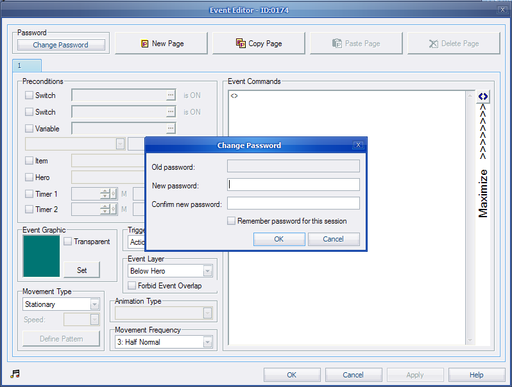The width and height of the screenshot is (512, 387).
Task: Click the Maximize vertical bar
Action: 483,192
